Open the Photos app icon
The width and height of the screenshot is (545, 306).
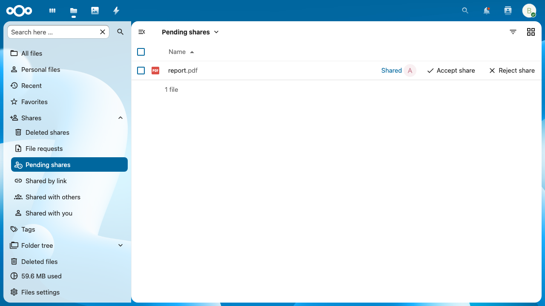click(x=95, y=11)
